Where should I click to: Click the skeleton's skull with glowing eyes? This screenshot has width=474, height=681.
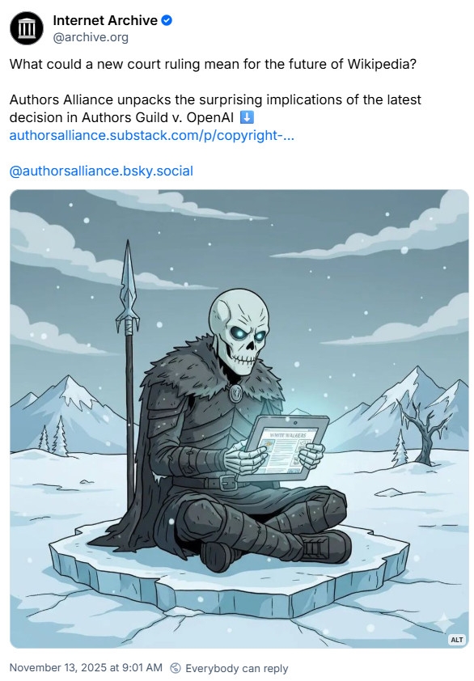(238, 332)
